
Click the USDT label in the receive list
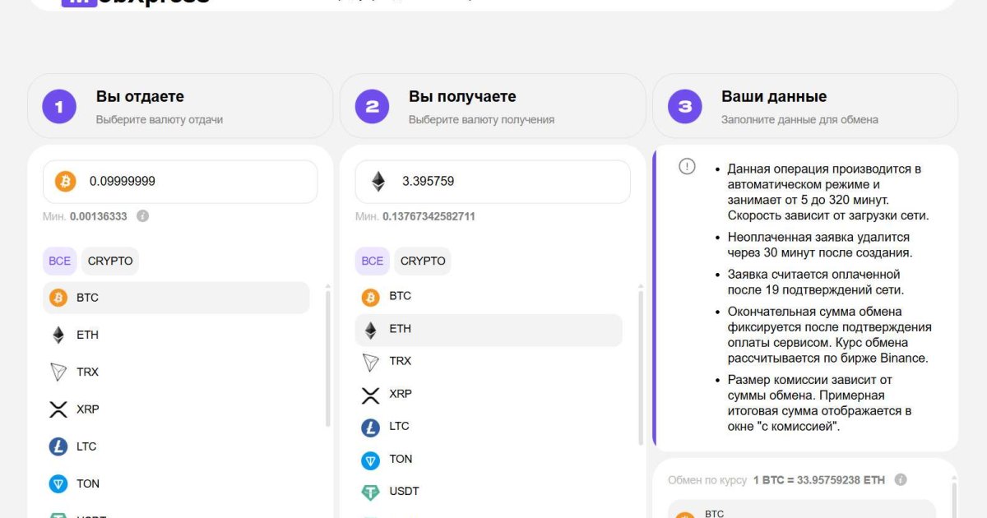(x=404, y=491)
